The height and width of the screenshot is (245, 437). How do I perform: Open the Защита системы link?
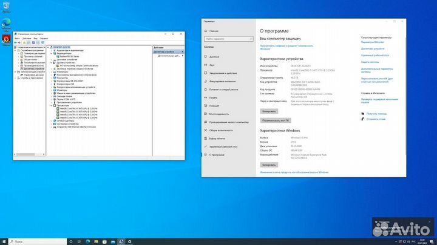point(370,62)
